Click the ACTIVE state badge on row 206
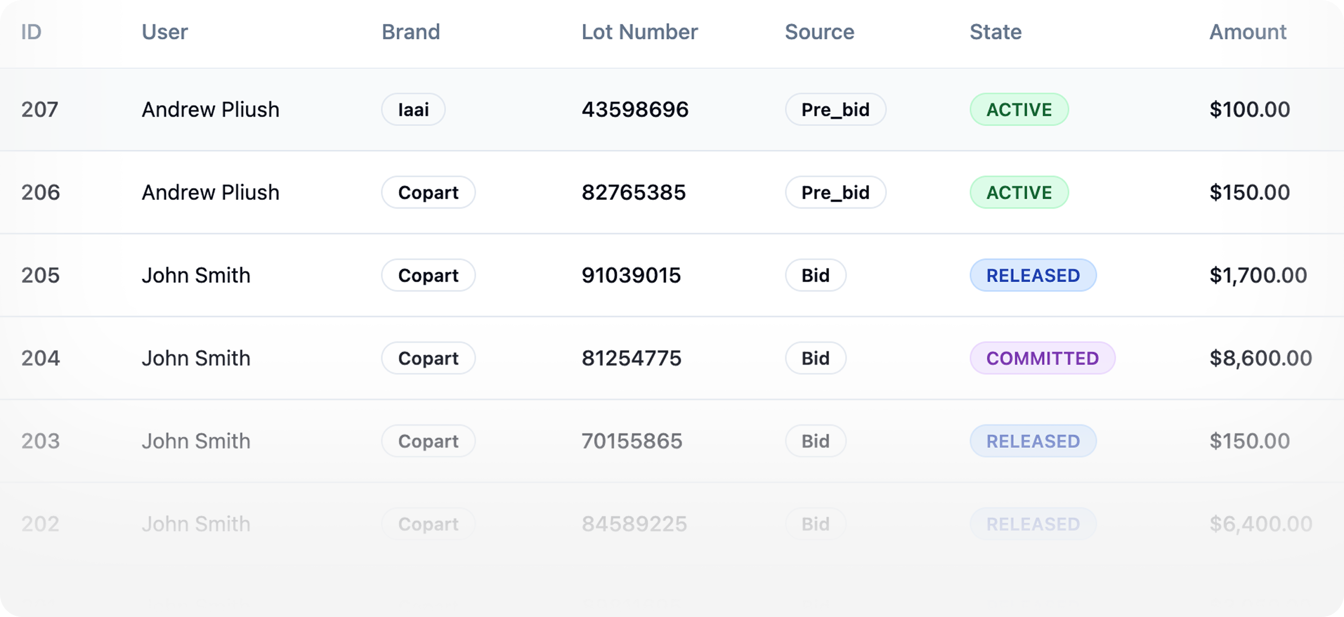The image size is (1344, 617). 1019,193
